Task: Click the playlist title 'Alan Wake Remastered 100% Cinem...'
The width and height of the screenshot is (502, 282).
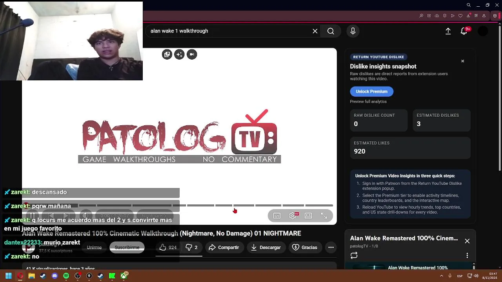Action: click(x=404, y=238)
